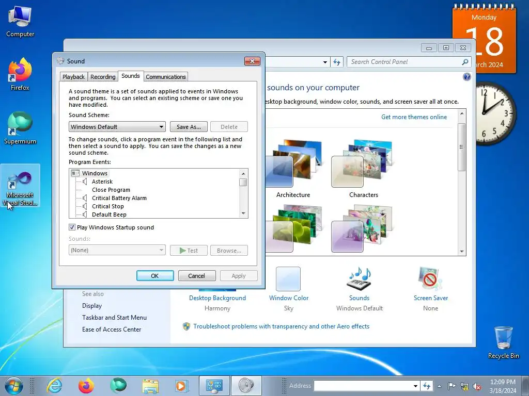Screen dimensions: 529x396
Task: Click OK in Sound dialog
Action: [x=155, y=275]
